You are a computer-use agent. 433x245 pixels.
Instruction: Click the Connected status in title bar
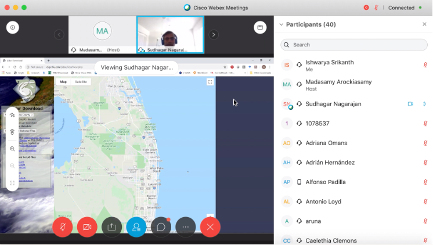pos(401,8)
